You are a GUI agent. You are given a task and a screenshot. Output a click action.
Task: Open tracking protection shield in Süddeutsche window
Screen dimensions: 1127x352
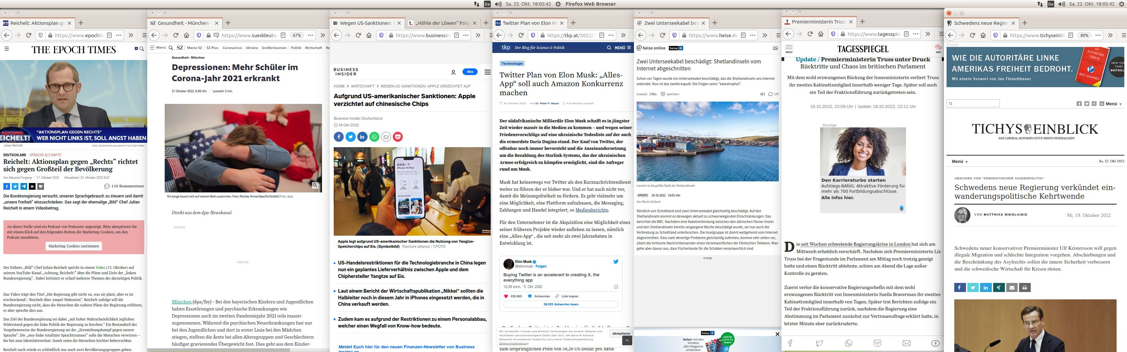click(199, 36)
